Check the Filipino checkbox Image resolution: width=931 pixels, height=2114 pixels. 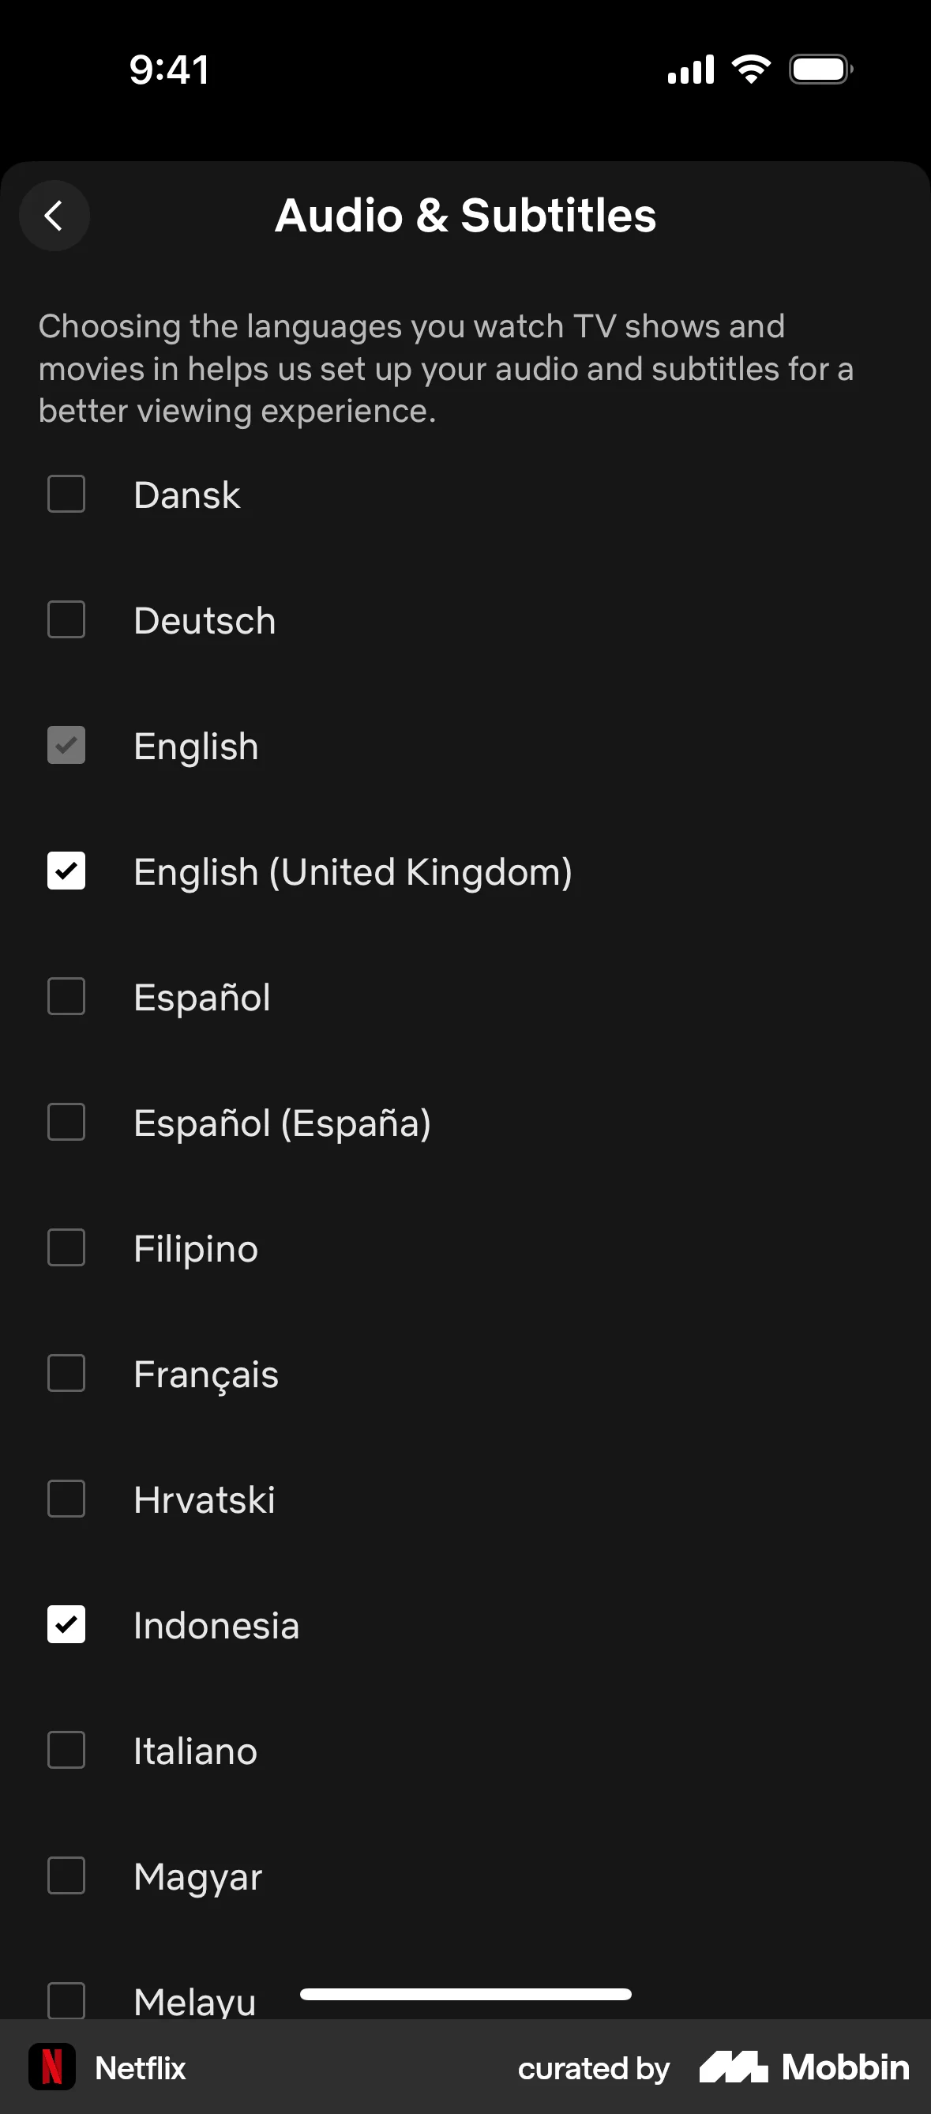[66, 1247]
